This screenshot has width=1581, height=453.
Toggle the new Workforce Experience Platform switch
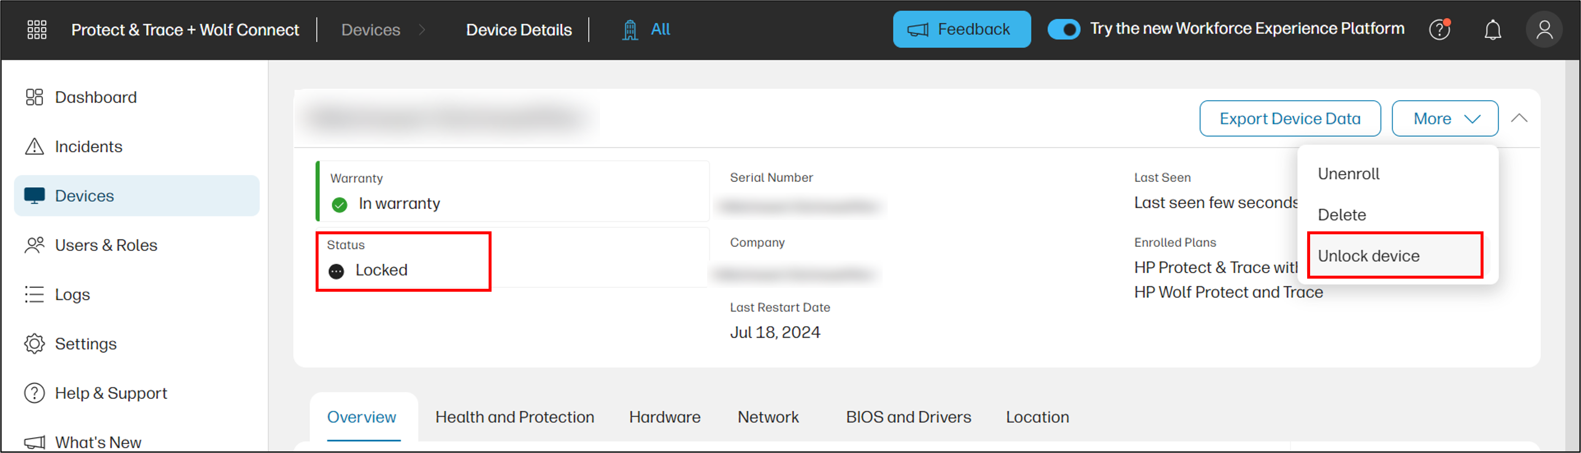tap(1064, 30)
